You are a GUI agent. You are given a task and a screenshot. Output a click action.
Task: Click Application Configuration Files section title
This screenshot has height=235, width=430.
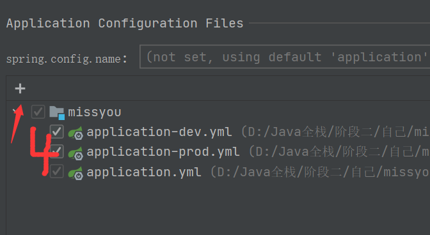(x=125, y=23)
